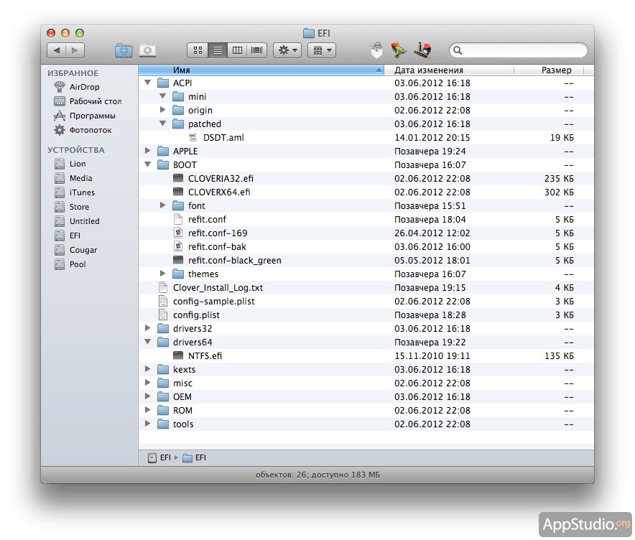Click inside the search field
The height and width of the screenshot is (540, 635).
pos(519,50)
